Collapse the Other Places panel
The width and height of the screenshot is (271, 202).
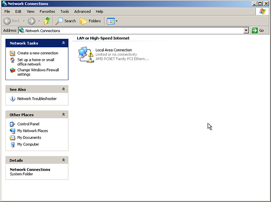click(64, 115)
